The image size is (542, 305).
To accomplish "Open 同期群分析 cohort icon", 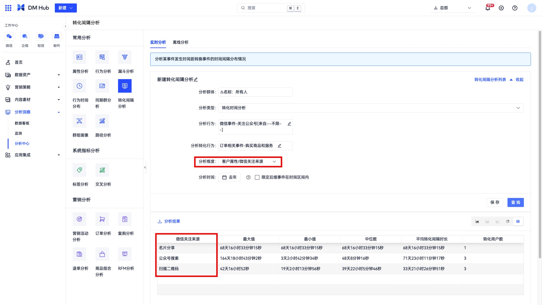I will pyautogui.click(x=102, y=86).
